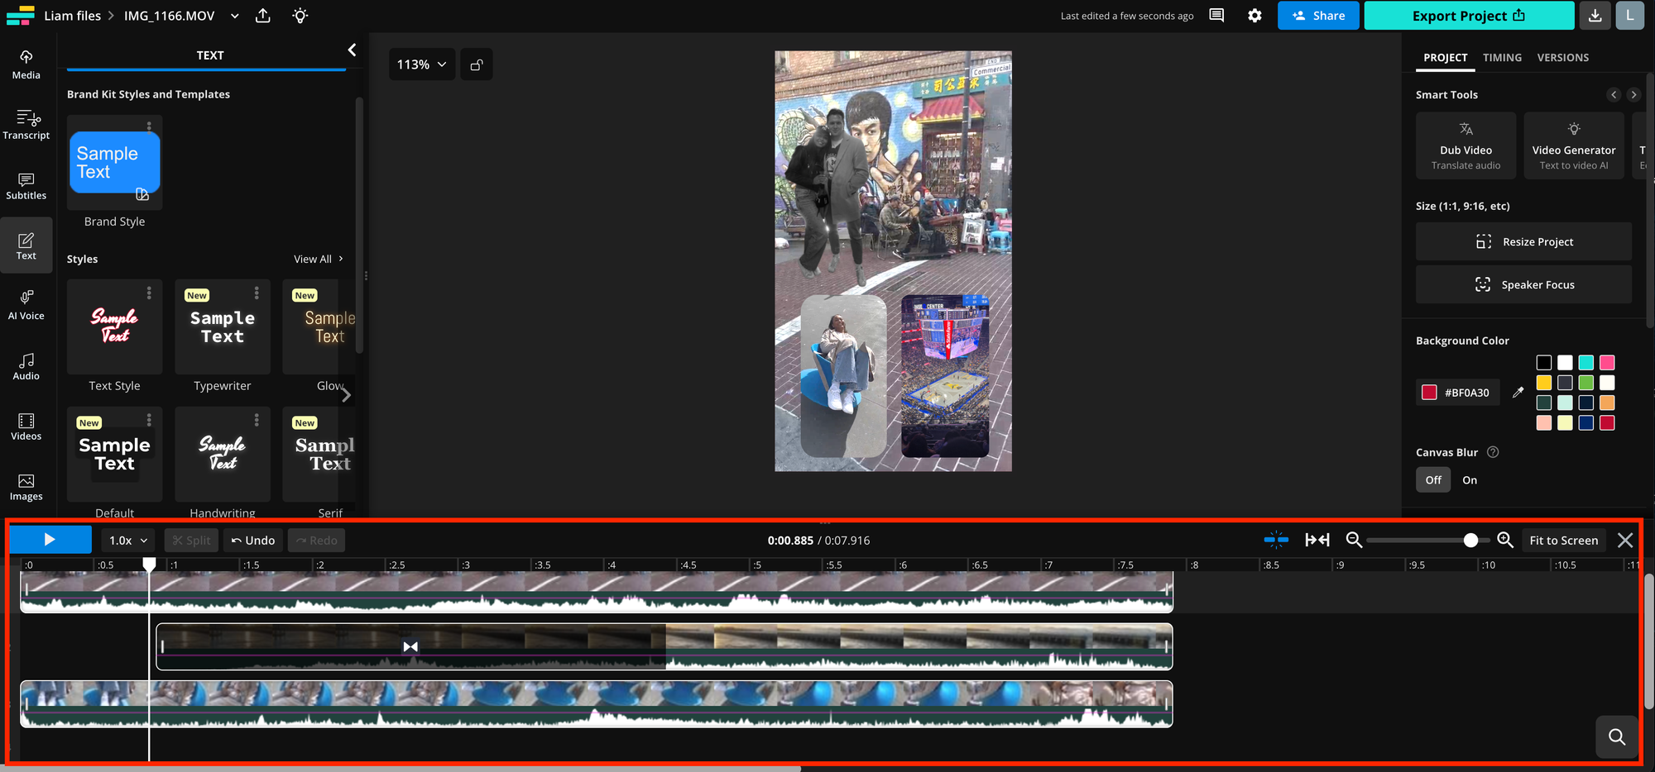This screenshot has width=1655, height=772.
Task: Open the project name dropdown arrow
Action: tap(235, 16)
